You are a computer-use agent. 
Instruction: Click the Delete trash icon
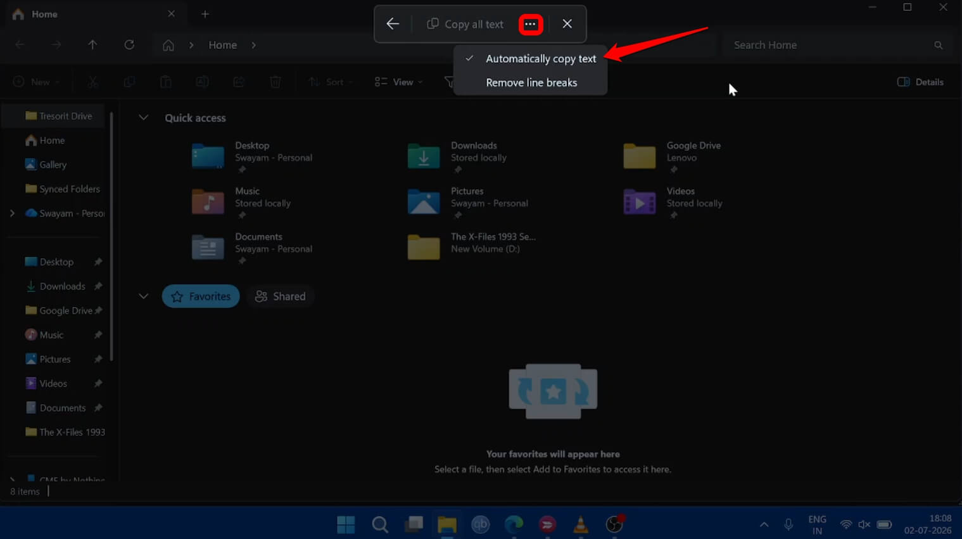point(275,82)
